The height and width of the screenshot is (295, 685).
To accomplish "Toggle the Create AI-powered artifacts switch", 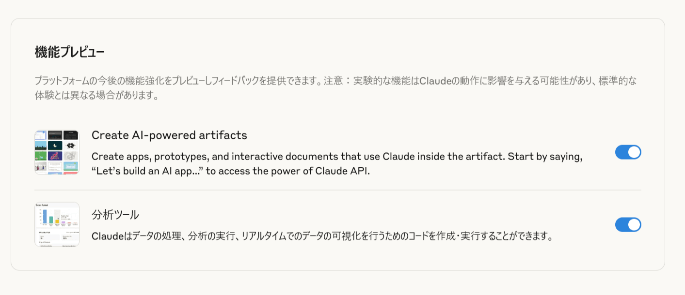I will click(628, 152).
